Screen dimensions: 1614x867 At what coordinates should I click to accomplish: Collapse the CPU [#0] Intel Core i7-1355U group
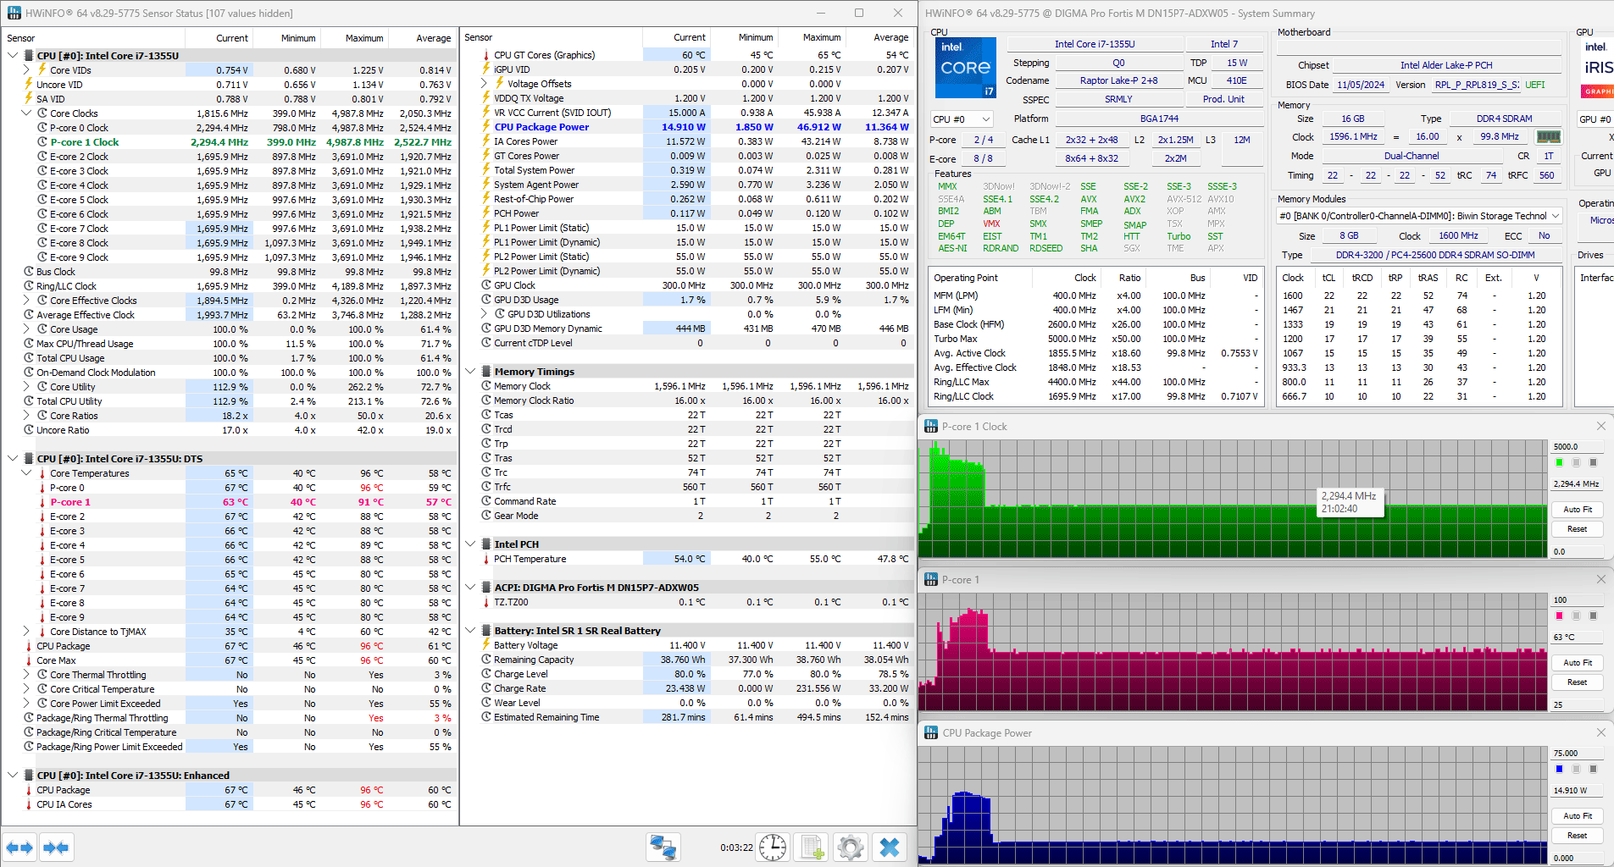tap(13, 56)
